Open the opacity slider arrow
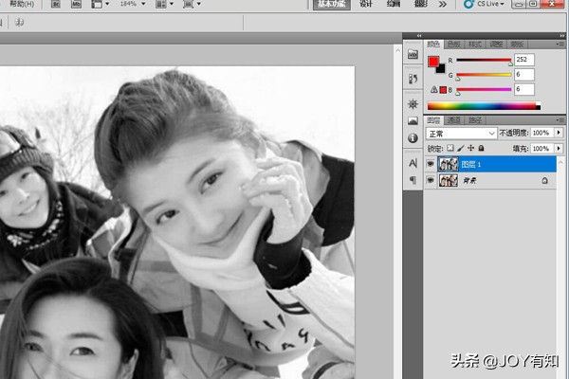This screenshot has width=569, height=379. (559, 133)
